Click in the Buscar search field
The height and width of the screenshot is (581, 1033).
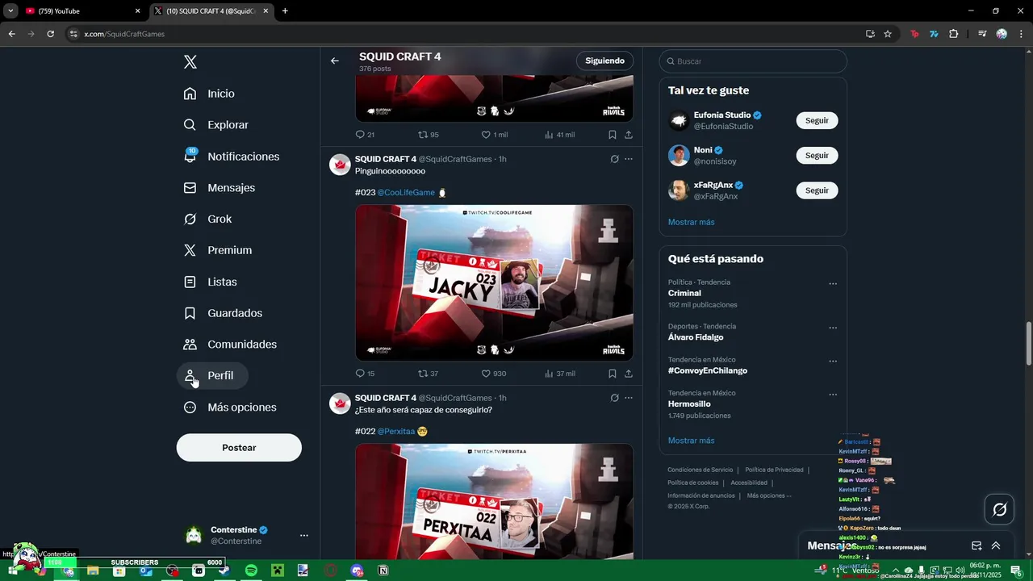click(x=753, y=61)
